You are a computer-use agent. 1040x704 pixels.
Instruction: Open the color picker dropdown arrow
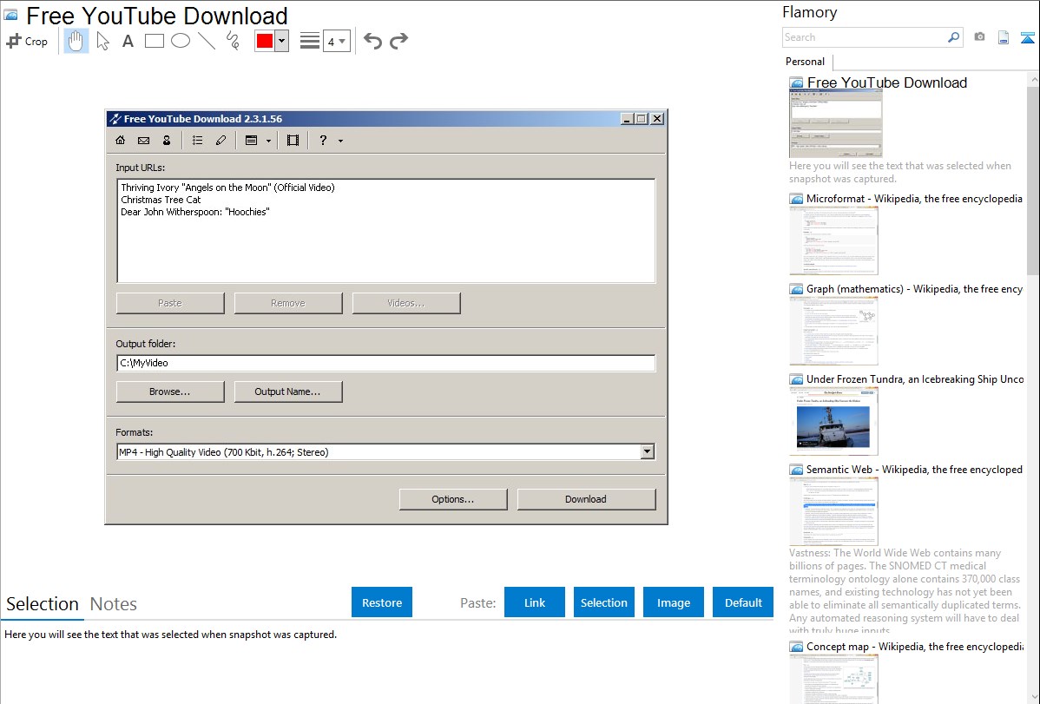[x=281, y=41]
